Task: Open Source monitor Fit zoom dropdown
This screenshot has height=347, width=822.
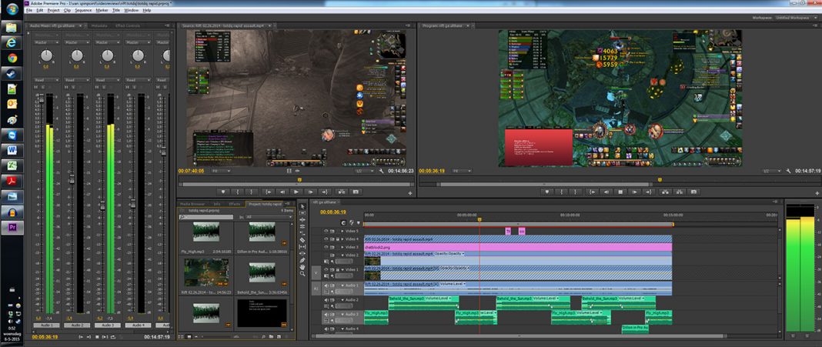Action: (x=221, y=172)
